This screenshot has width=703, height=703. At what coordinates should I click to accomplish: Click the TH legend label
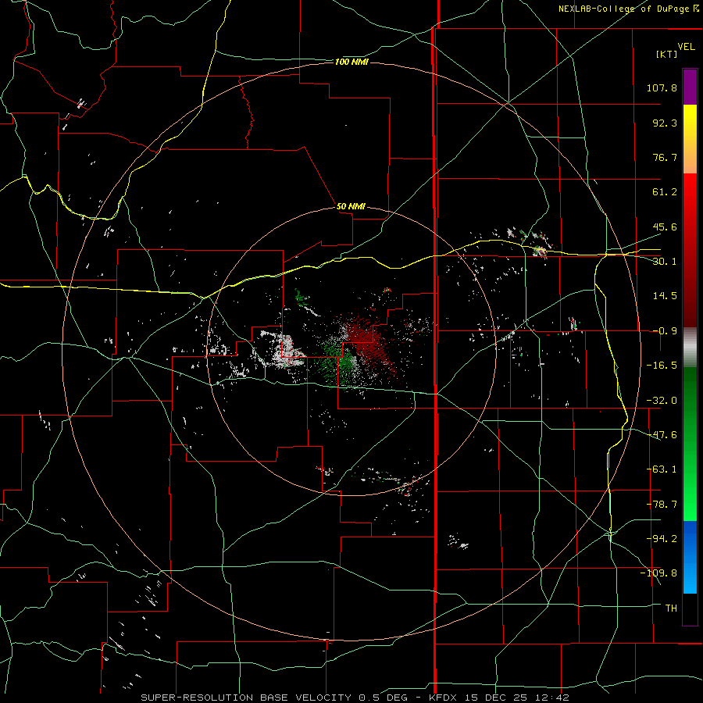coord(671,608)
